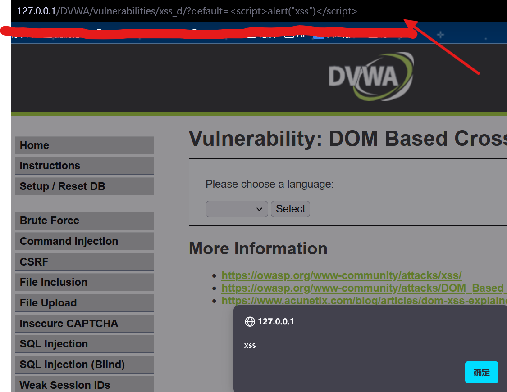Viewport: 507px width, 392px height.
Task: Open the Insecure CAPTCHA page
Action: click(84, 324)
